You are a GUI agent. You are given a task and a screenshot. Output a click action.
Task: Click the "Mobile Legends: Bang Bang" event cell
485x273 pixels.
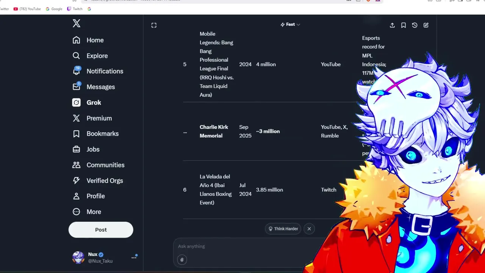pos(216,64)
